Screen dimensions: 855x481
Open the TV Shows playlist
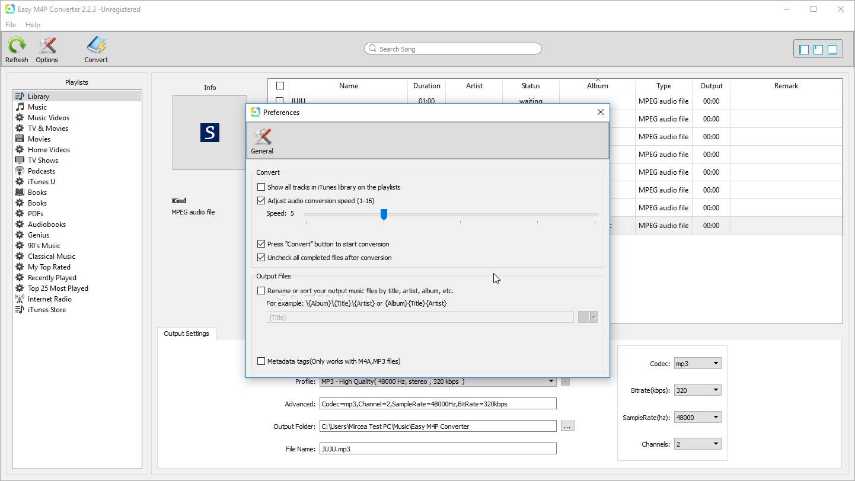(x=77, y=161)
